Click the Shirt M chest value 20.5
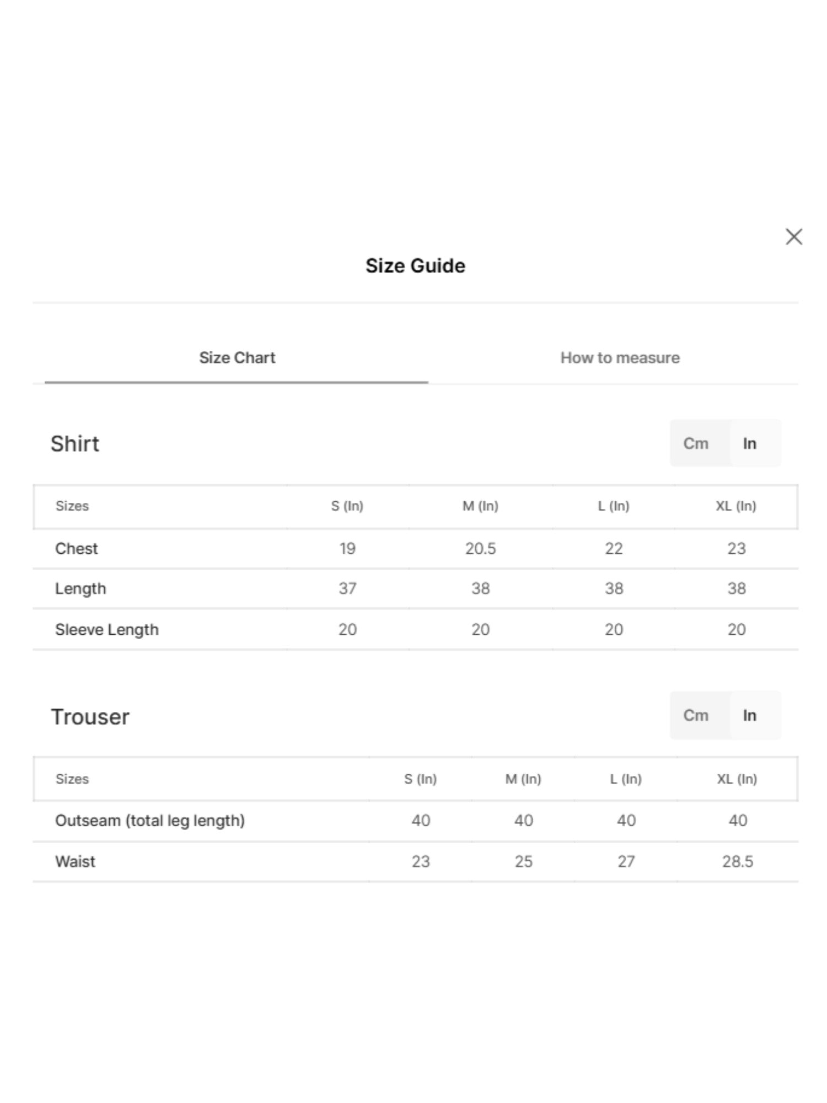 (x=480, y=548)
